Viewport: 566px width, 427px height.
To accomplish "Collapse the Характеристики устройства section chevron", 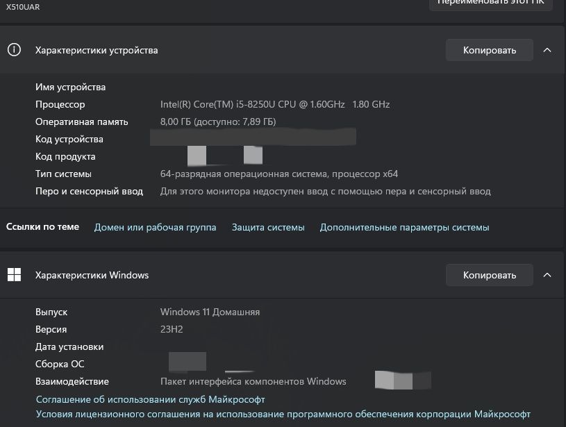I will [547, 50].
